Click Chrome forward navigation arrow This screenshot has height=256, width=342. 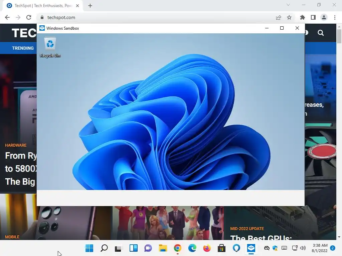point(18,17)
